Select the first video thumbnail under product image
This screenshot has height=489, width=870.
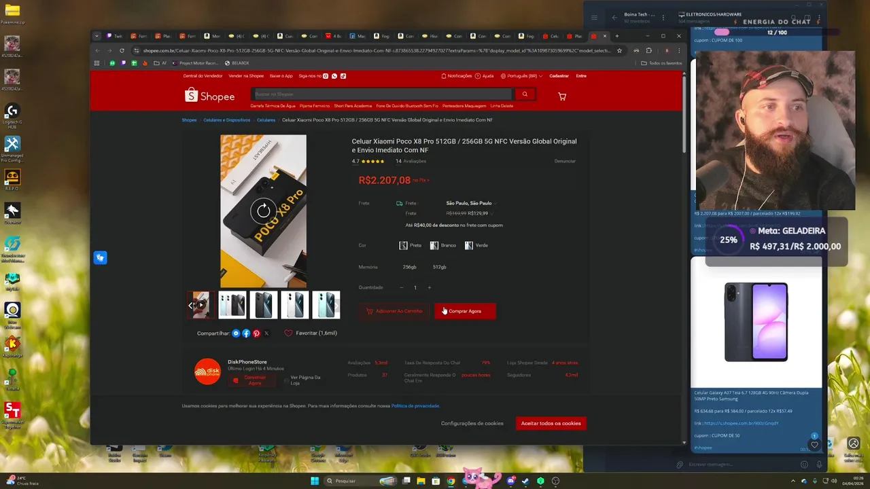click(x=201, y=305)
